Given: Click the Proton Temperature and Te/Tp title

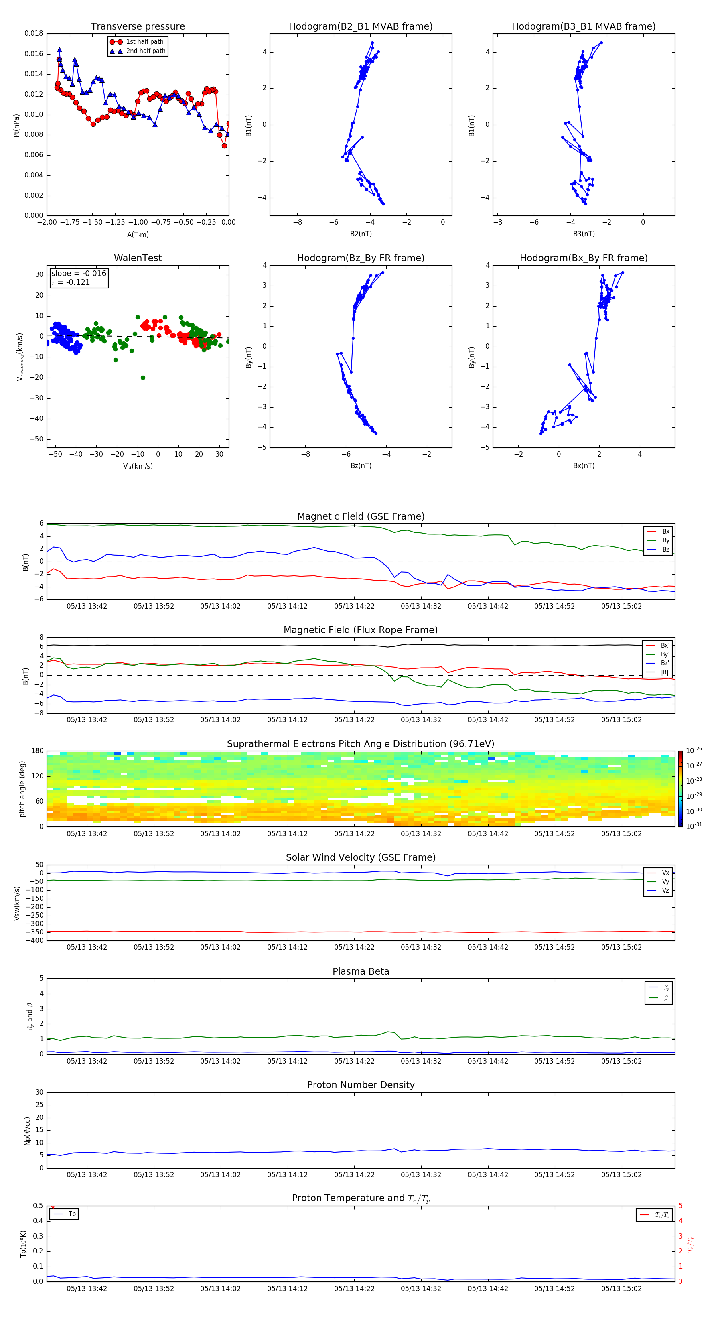Looking at the screenshot, I should click(361, 1198).
